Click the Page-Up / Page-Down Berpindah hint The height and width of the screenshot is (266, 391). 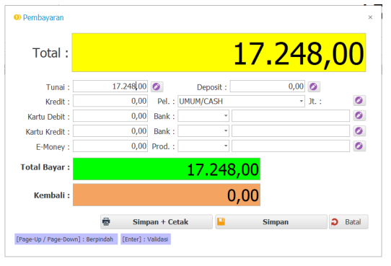[x=66, y=239]
